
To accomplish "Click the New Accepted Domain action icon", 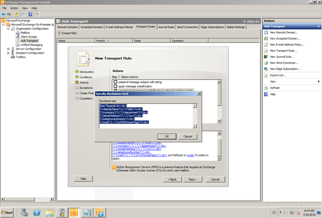I will click(266, 39).
